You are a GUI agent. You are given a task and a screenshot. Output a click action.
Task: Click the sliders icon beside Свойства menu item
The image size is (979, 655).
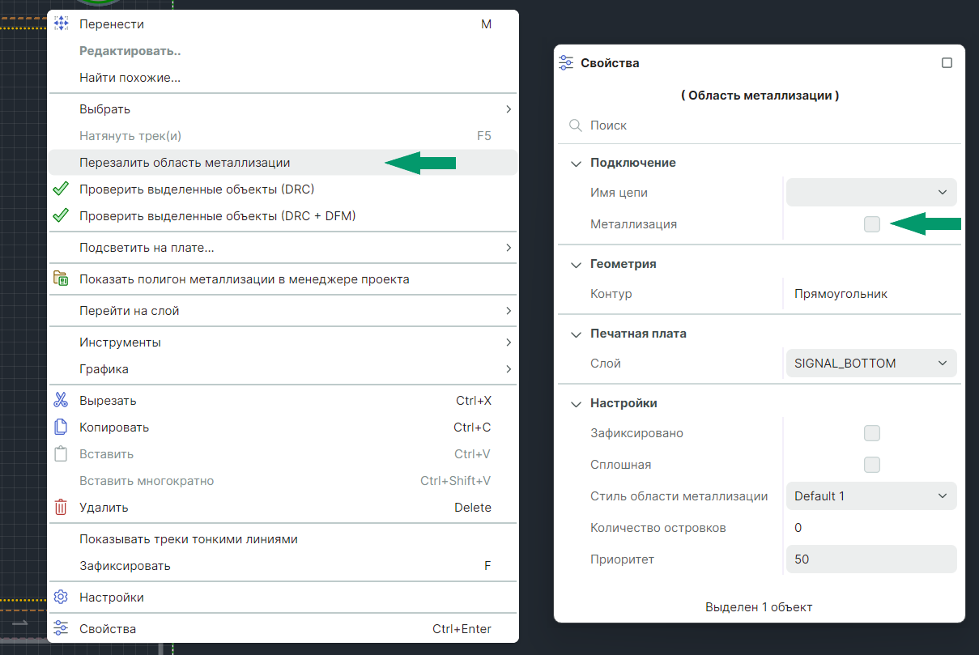pyautogui.click(x=61, y=629)
